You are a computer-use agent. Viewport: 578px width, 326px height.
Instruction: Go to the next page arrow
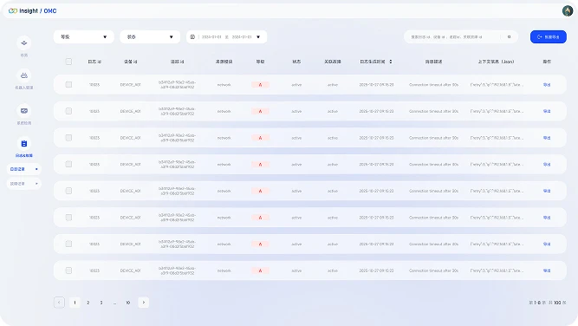[143, 303]
